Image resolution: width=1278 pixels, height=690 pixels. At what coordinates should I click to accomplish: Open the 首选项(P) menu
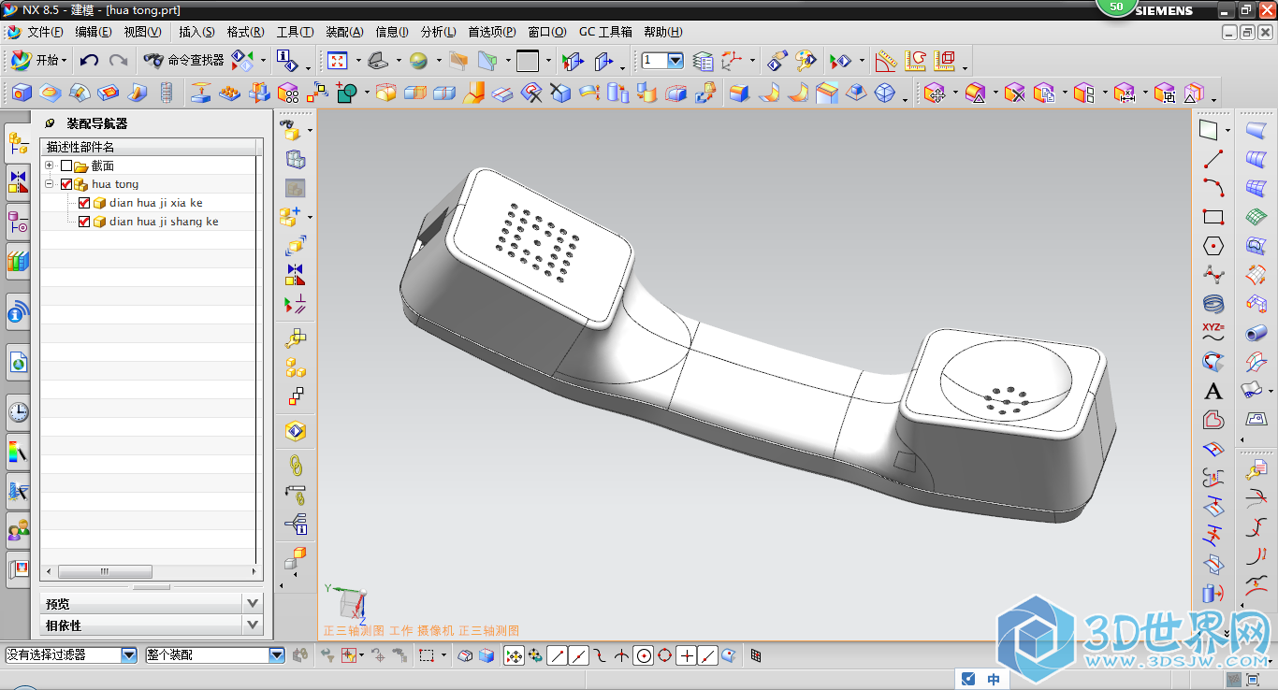[492, 32]
